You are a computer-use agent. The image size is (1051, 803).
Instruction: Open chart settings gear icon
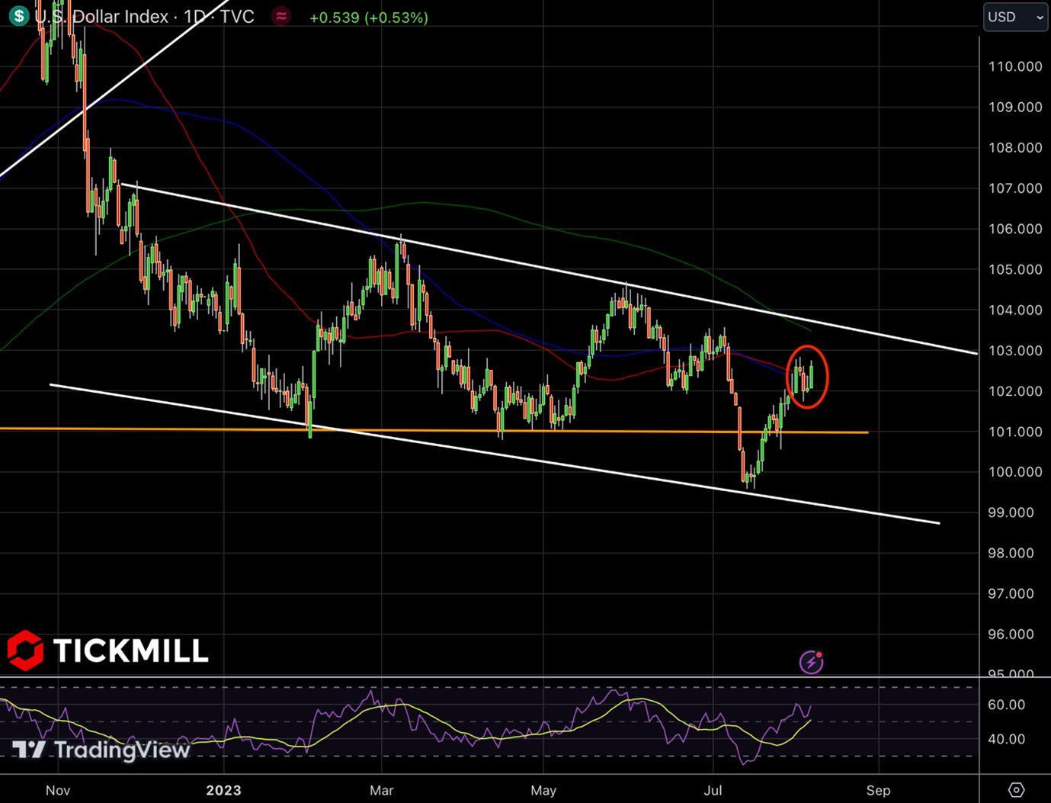tap(1016, 790)
